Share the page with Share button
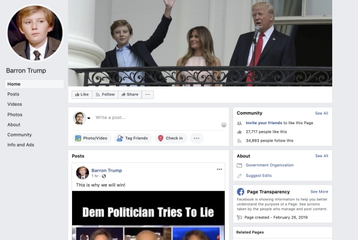 (x=130, y=94)
